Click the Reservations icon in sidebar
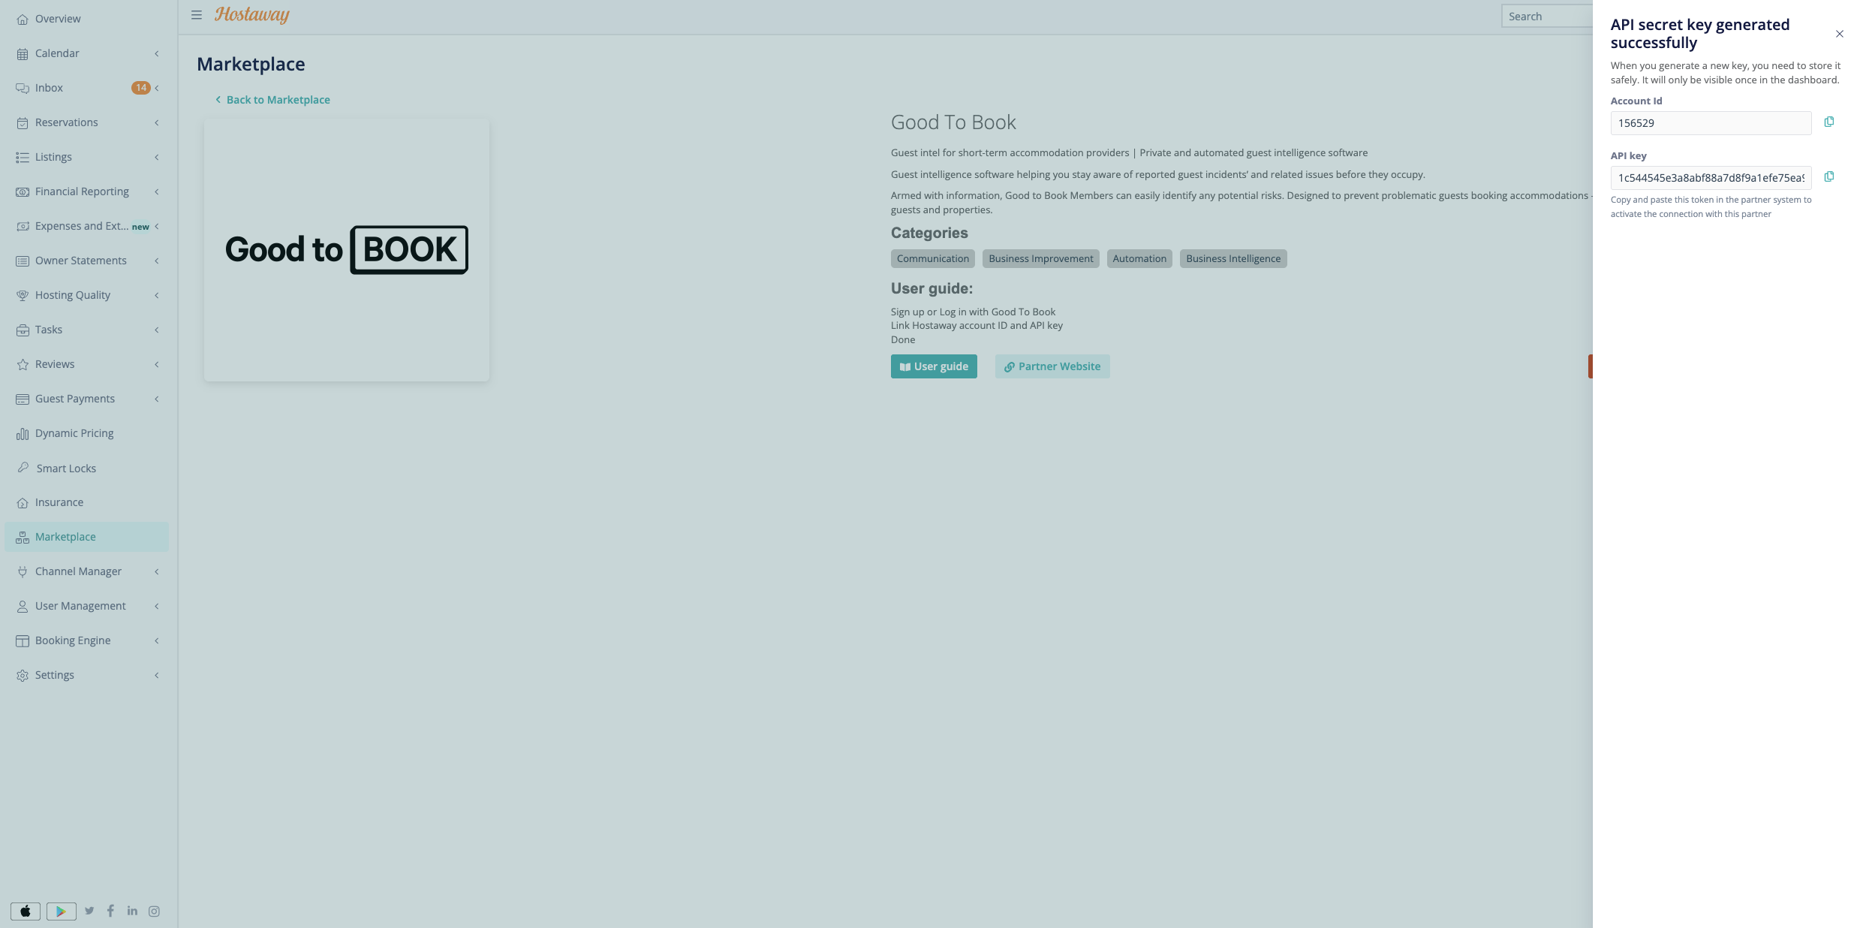The height and width of the screenshot is (928, 1860). pos(23,122)
